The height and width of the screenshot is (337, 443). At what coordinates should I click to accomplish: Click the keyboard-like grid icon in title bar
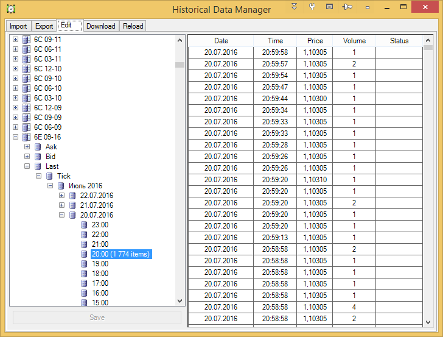[x=329, y=7]
